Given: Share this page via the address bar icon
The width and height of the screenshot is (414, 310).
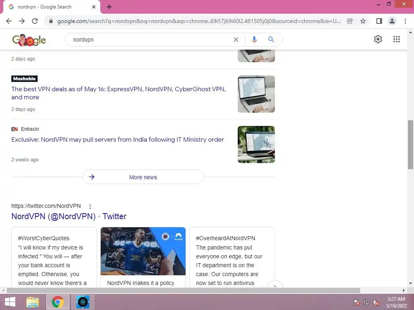Looking at the screenshot, I should pyautogui.click(x=350, y=21).
